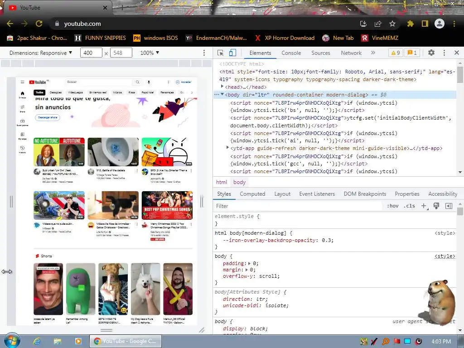Toggle rendering emulations paintbrush icon in Styles

point(436,206)
